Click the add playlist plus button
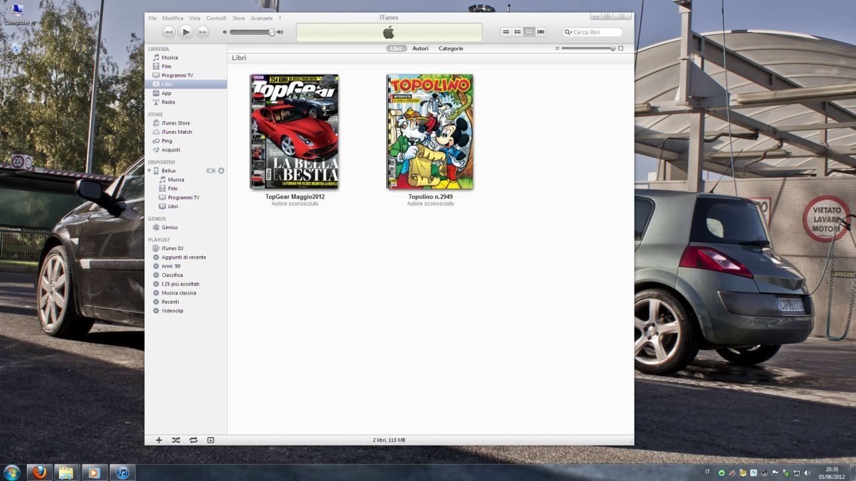Screen dimensions: 856x481 (x=159, y=440)
